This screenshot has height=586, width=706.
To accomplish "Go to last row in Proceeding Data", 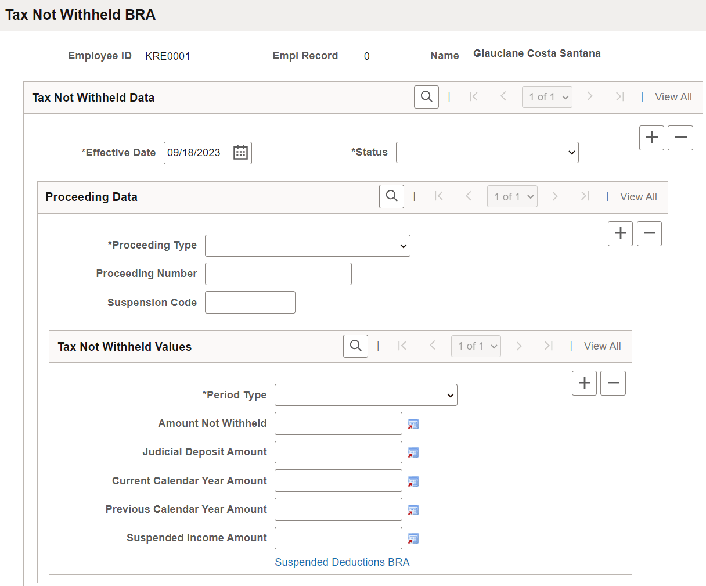I will pyautogui.click(x=585, y=196).
